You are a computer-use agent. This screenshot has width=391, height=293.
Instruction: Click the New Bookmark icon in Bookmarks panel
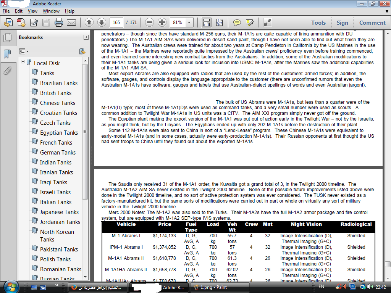click(x=82, y=52)
